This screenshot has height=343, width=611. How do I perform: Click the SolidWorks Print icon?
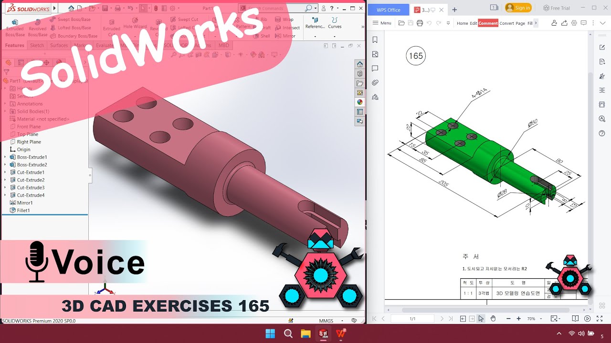pyautogui.click(x=117, y=8)
